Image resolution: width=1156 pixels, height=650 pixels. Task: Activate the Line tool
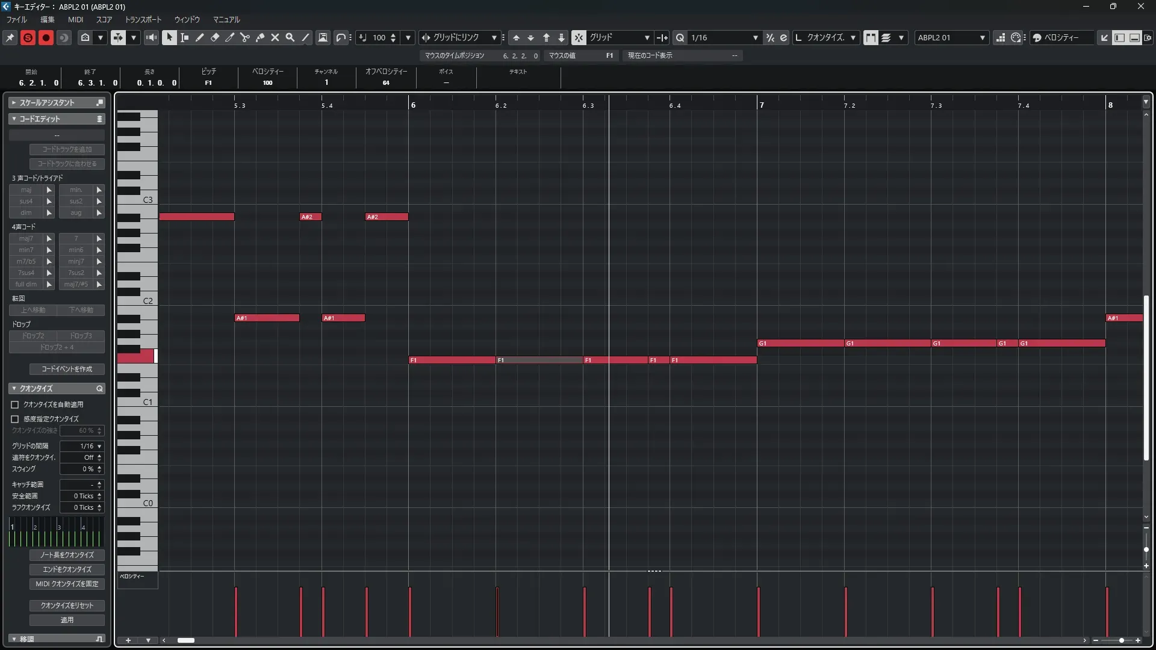(x=306, y=37)
